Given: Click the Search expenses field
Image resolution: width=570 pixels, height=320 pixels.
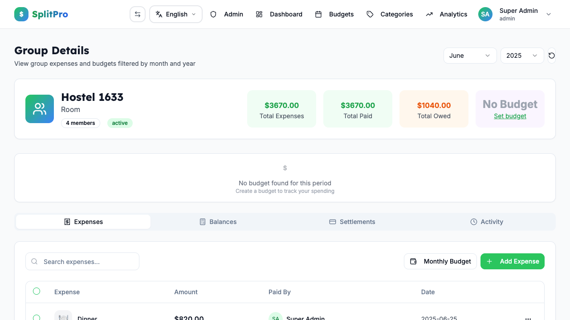Looking at the screenshot, I should (x=82, y=261).
